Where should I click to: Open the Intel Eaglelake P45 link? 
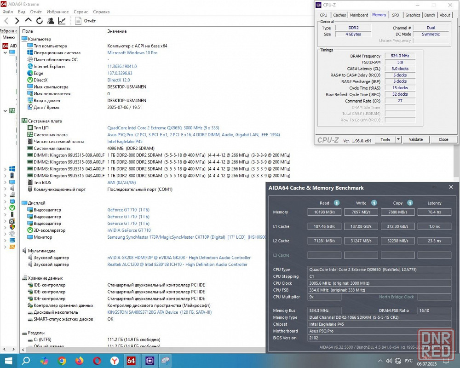125,141
